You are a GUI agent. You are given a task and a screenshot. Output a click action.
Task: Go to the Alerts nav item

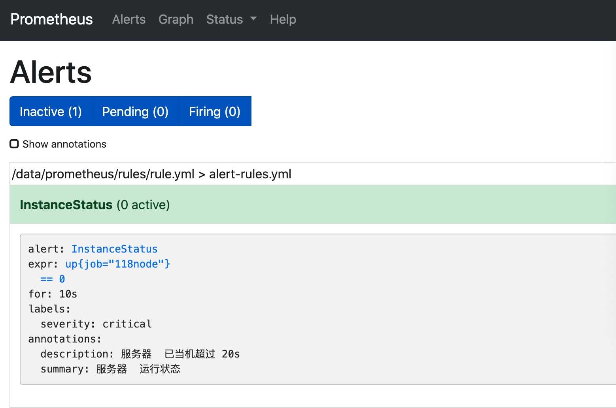(129, 19)
